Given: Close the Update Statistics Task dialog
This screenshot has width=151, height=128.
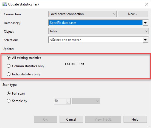Looking at the screenshot, I should (x=147, y=4).
